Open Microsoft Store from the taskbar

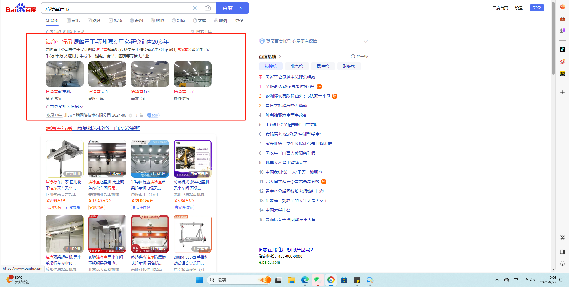[344, 280]
